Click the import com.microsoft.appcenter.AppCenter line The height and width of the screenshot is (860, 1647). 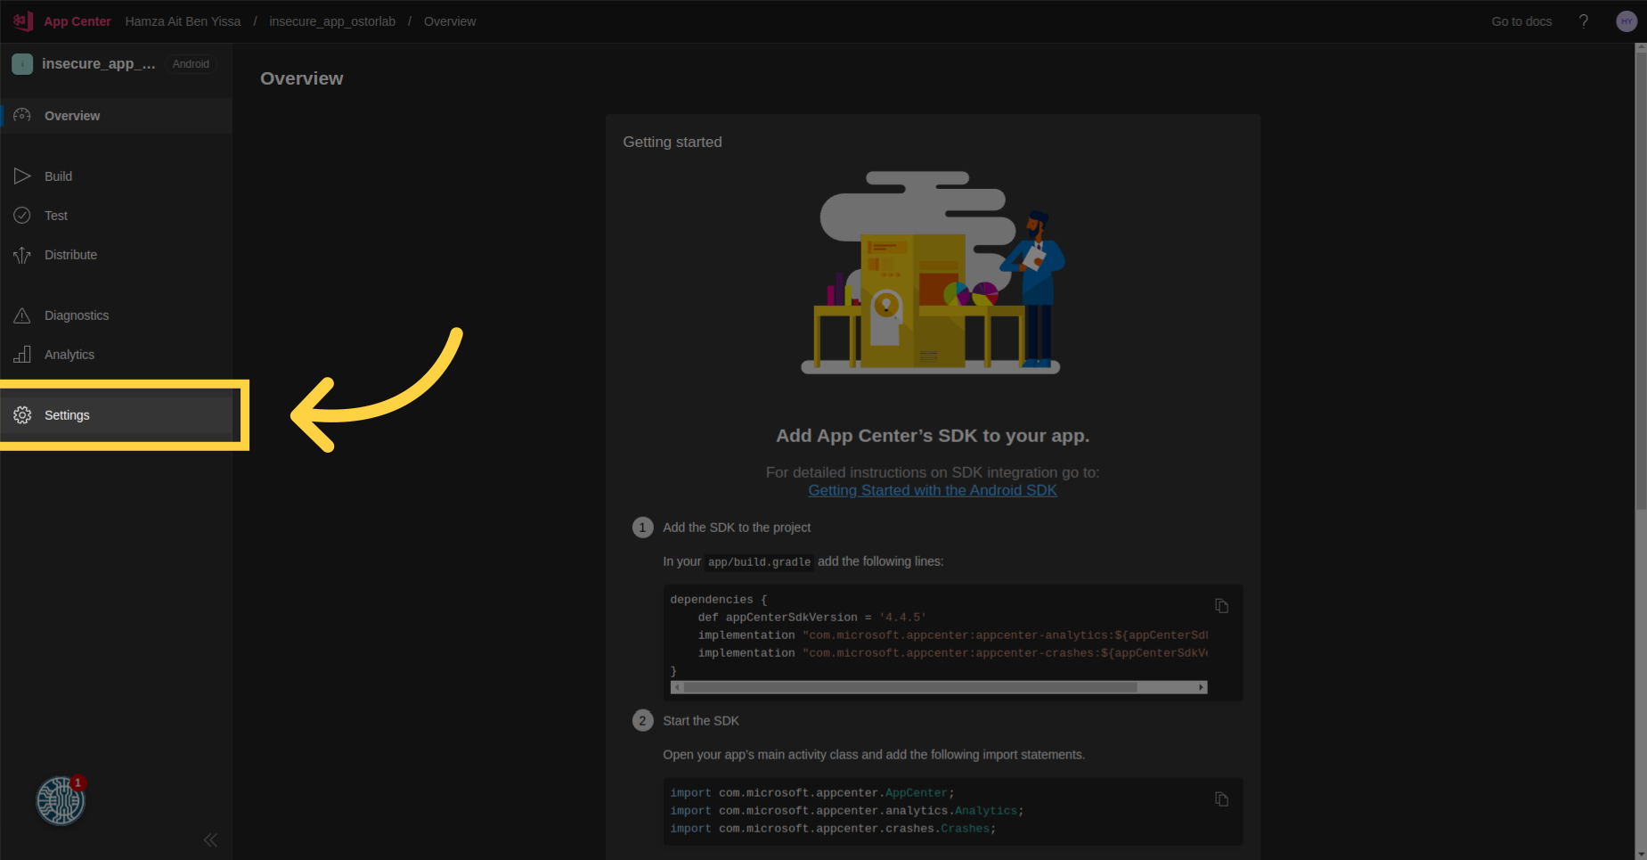pyautogui.click(x=811, y=793)
